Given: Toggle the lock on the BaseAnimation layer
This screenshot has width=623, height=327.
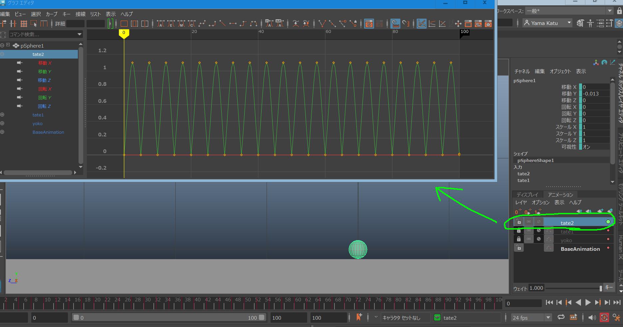Looking at the screenshot, I should (519, 248).
